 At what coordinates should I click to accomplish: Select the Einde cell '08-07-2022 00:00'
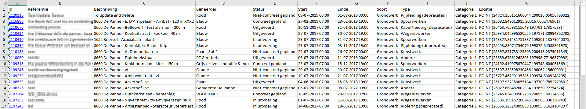coord(356,88)
